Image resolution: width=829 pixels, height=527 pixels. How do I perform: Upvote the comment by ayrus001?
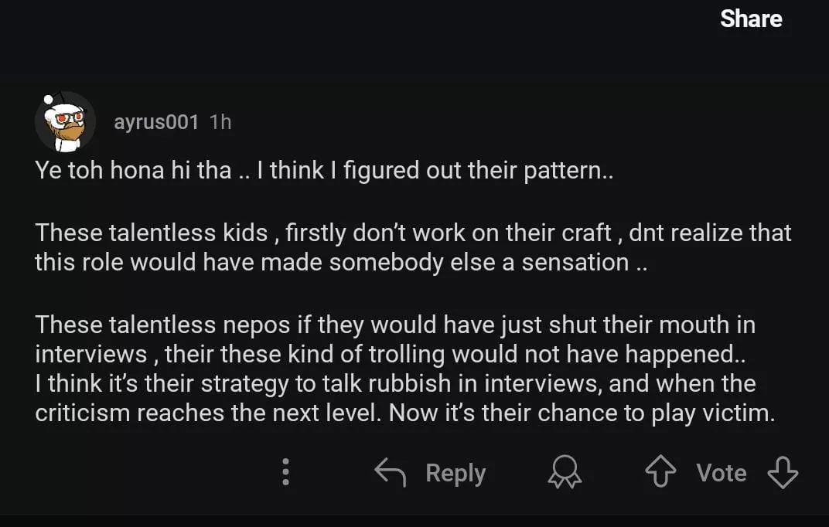(x=660, y=472)
